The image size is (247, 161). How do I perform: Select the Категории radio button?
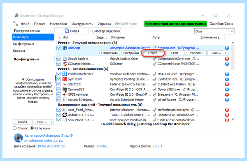[32, 128]
